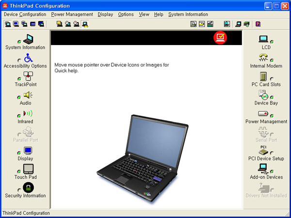This screenshot has height=218, width=291.
Task: Open the Audio speaker icon
Action: pos(28,95)
